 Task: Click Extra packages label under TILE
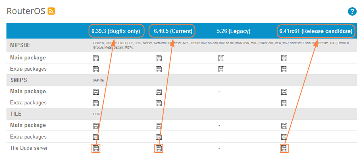[28, 137]
